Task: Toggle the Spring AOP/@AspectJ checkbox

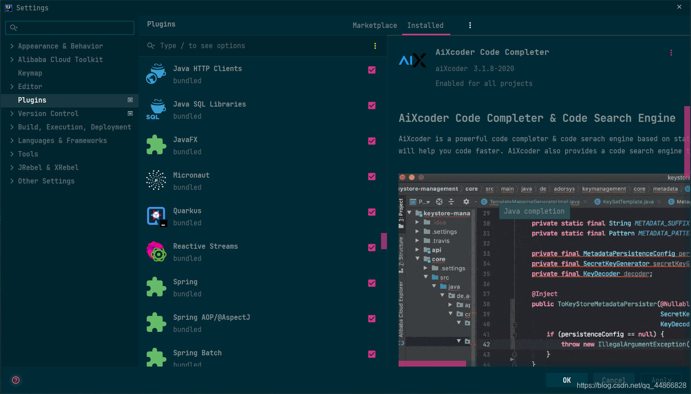Action: tap(372, 318)
